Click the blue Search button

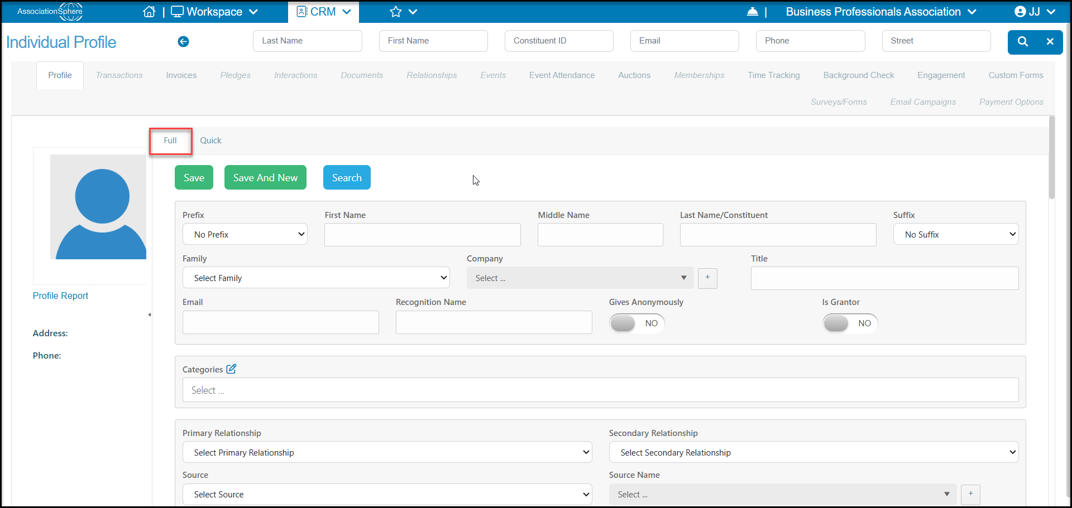pos(347,177)
